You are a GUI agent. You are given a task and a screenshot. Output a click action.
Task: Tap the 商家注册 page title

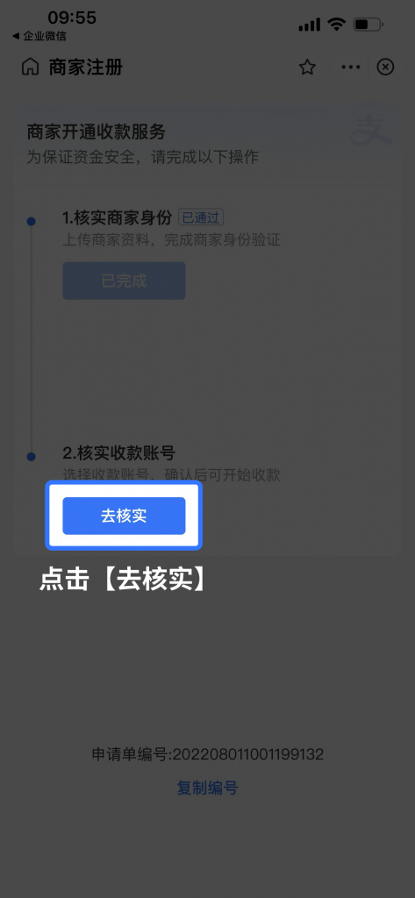pyautogui.click(x=85, y=68)
